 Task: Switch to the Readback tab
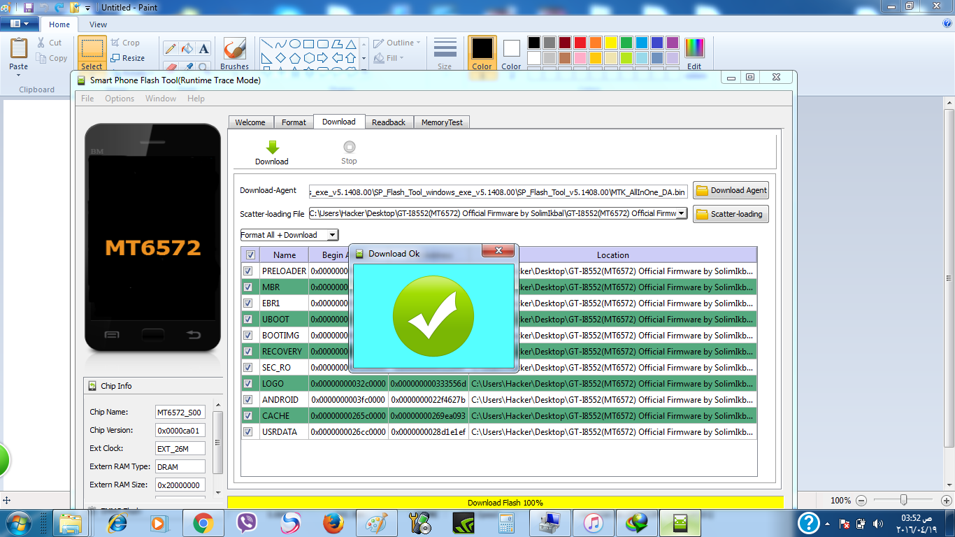click(389, 122)
